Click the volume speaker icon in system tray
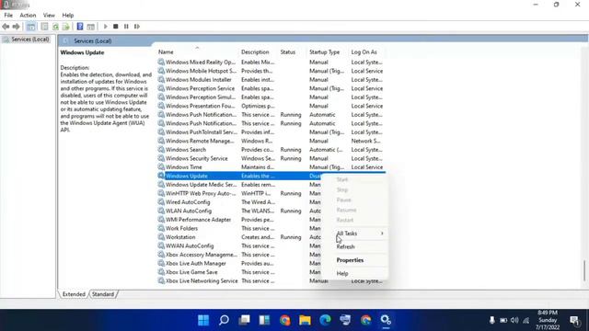Viewport: 589px width, 331px height. click(x=514, y=320)
